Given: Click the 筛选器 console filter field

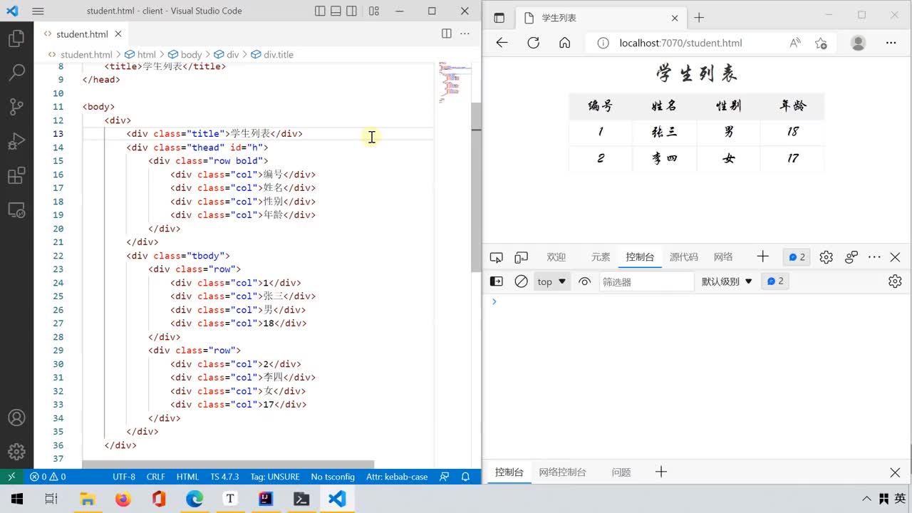Looking at the screenshot, I should click(x=646, y=281).
